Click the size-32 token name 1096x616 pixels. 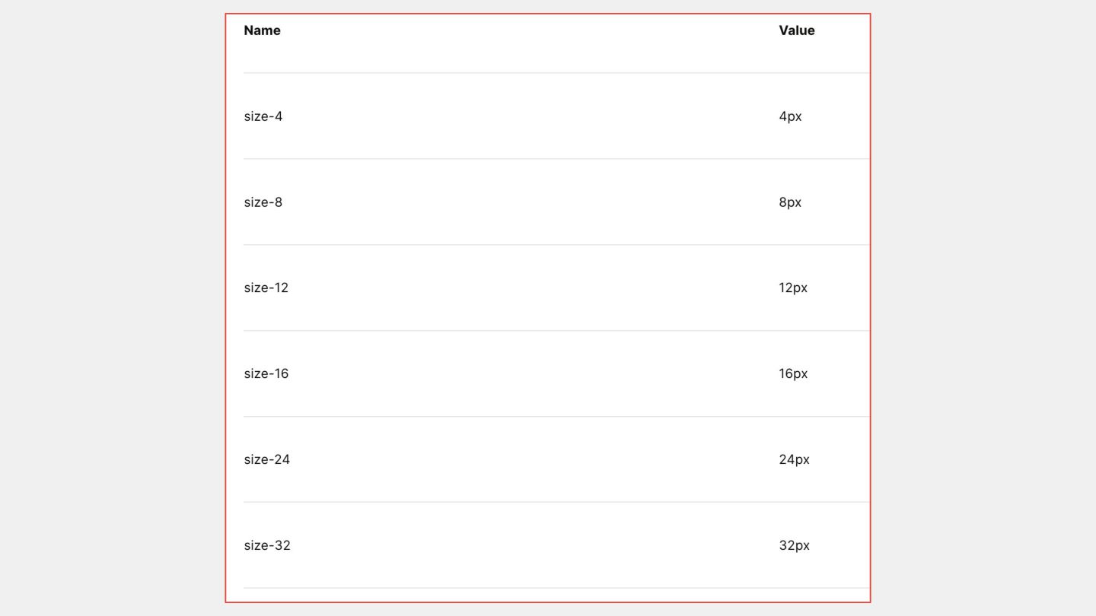267,545
